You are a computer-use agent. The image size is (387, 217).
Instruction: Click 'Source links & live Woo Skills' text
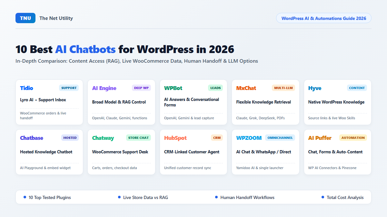pyautogui.click(x=332, y=118)
